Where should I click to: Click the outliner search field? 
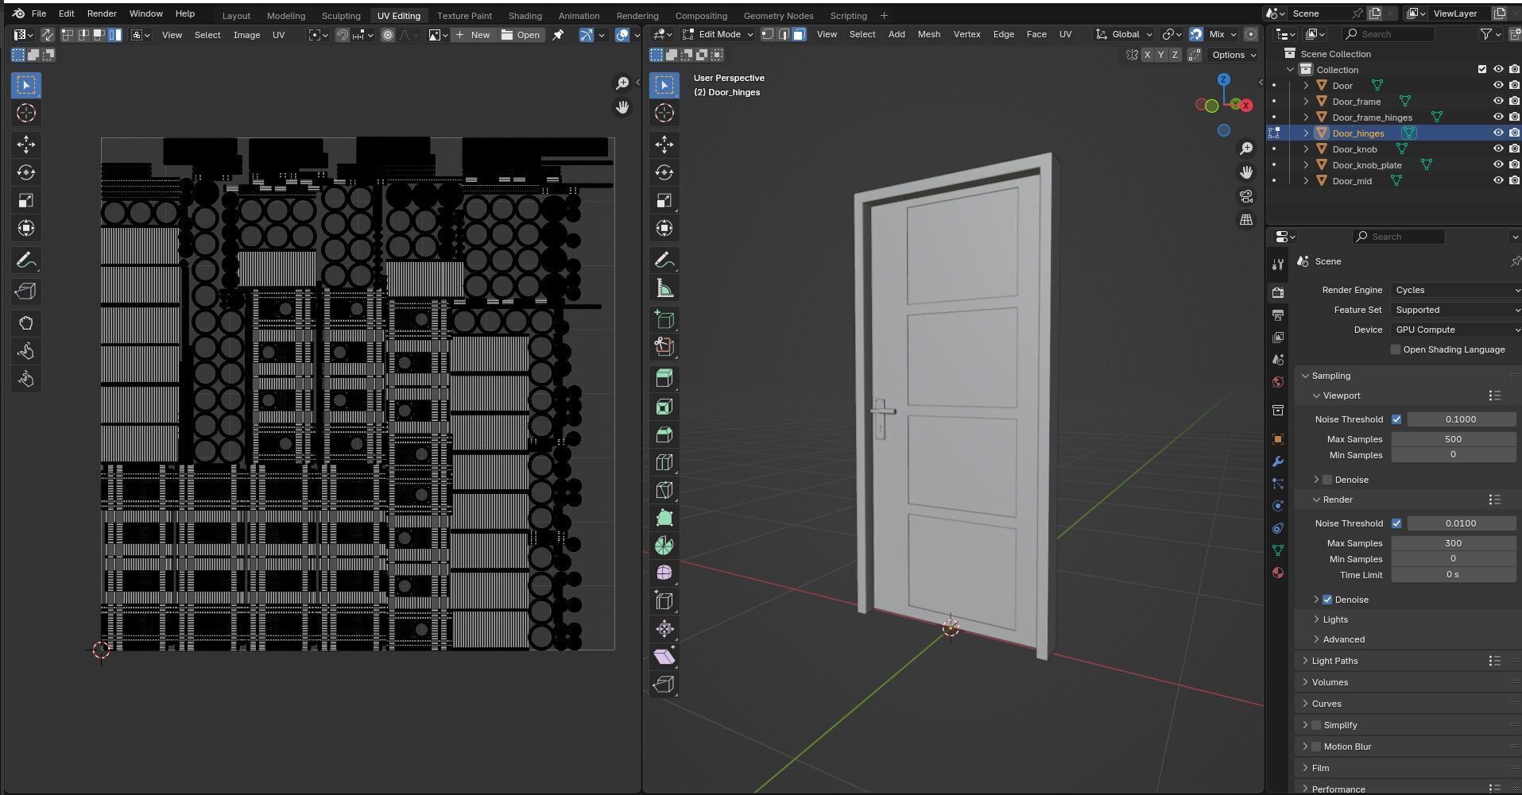coord(1388,34)
